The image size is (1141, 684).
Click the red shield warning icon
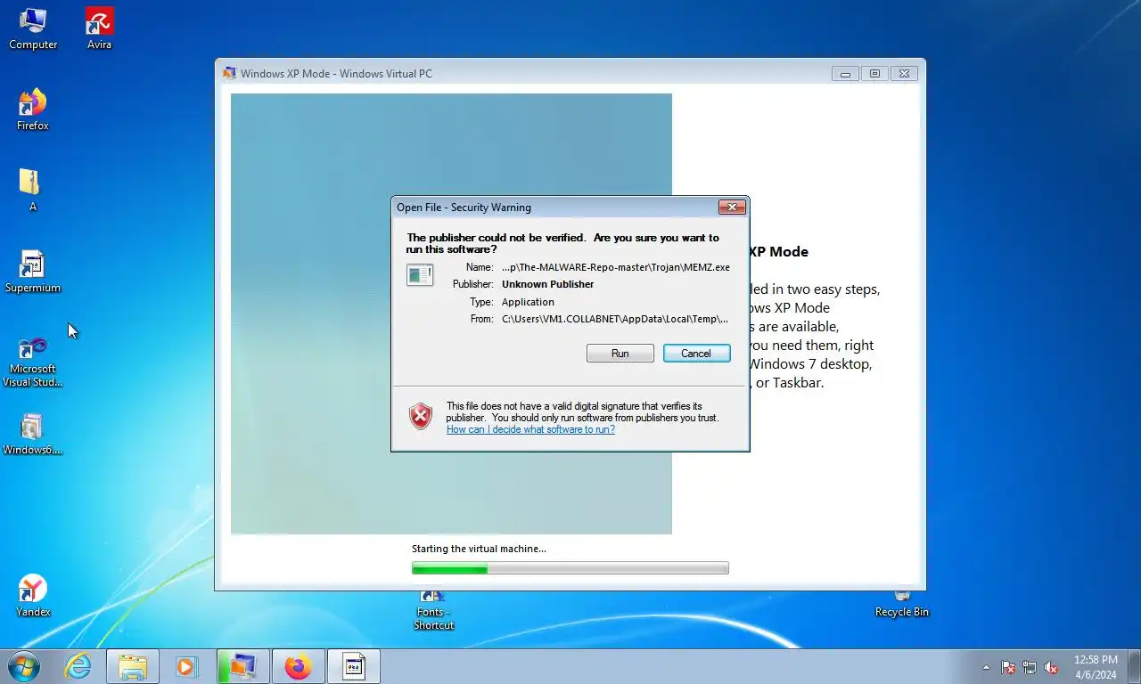pos(421,416)
